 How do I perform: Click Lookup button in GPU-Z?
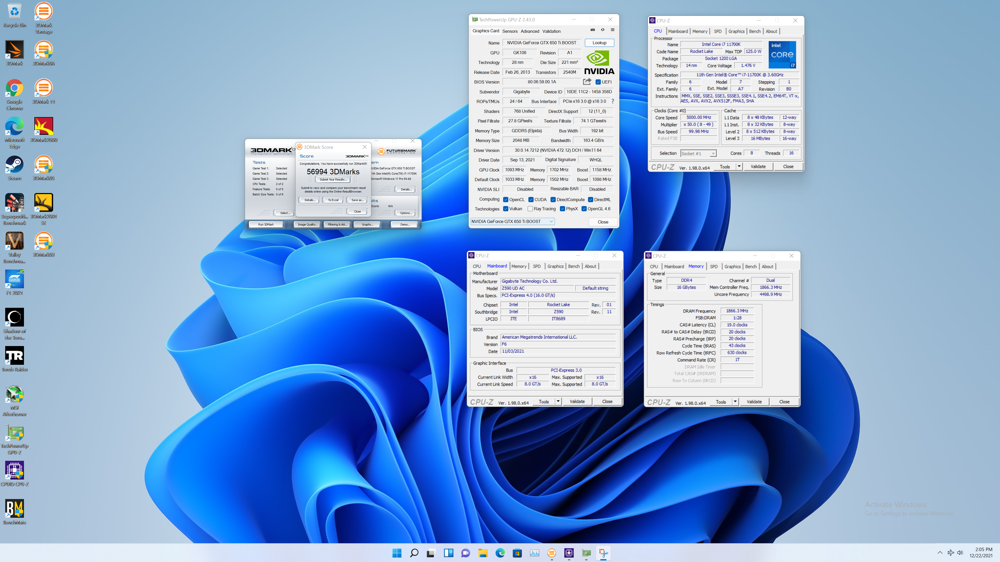[599, 43]
